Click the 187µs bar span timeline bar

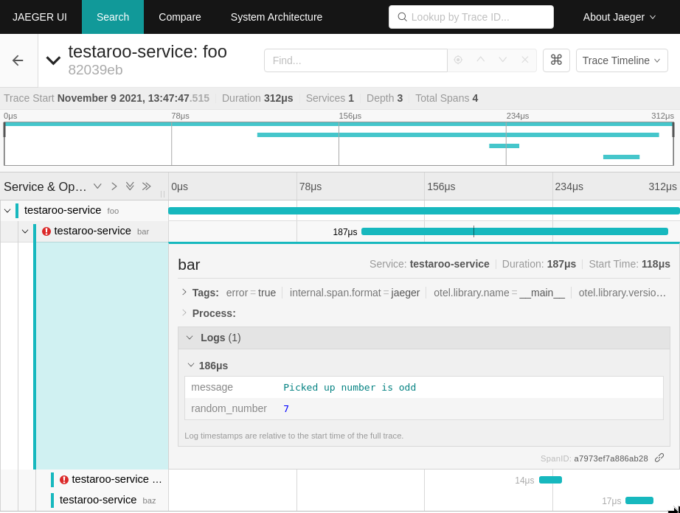(514, 231)
